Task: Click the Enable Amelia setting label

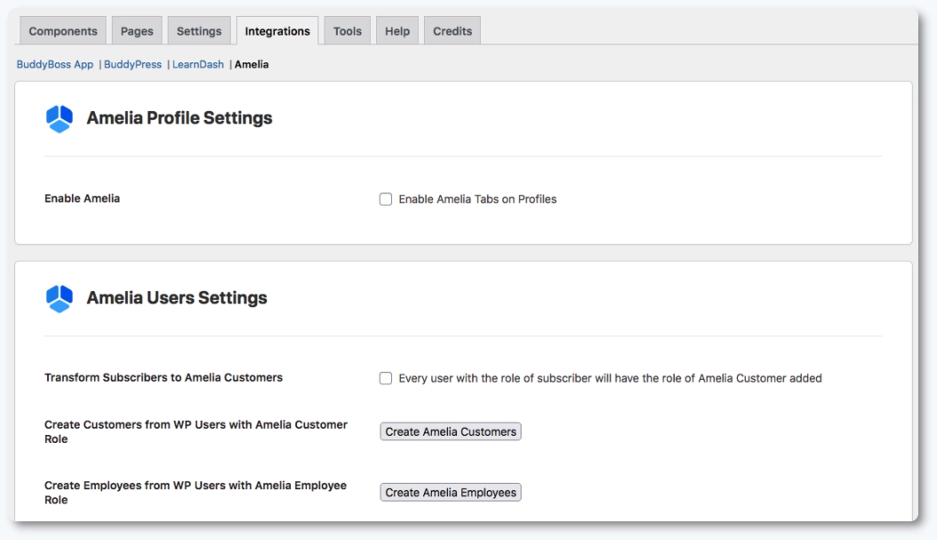Action: pos(83,199)
